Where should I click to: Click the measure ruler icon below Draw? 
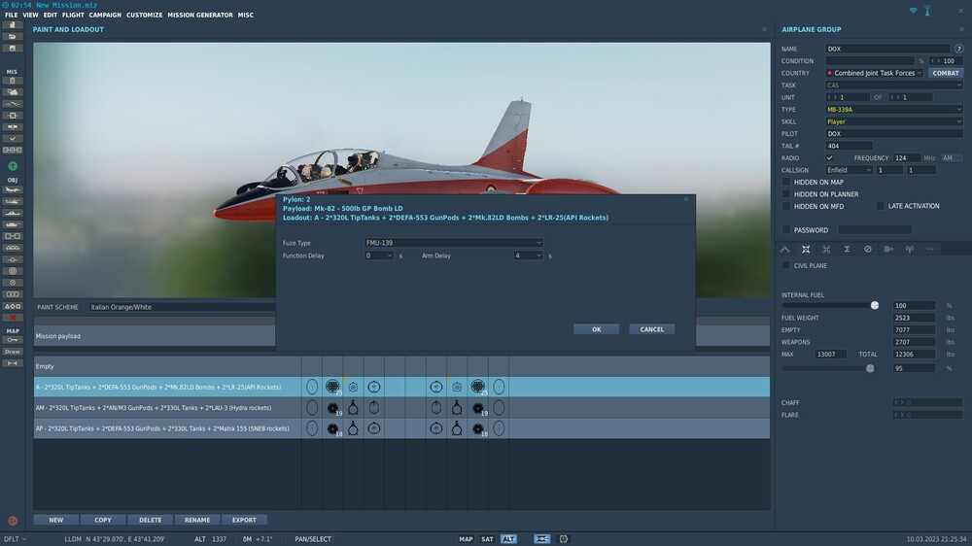13,363
